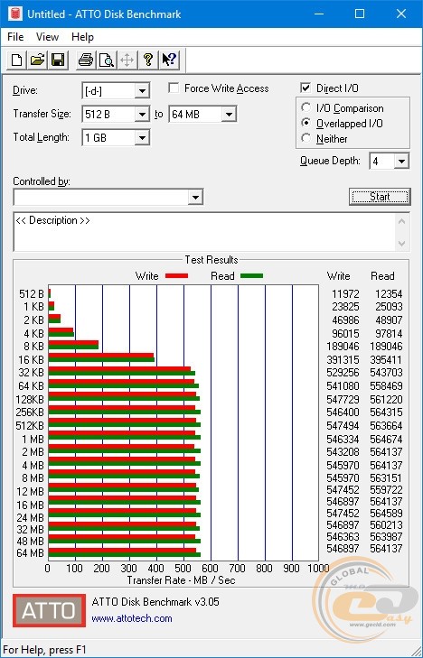The width and height of the screenshot is (423, 658).
Task: Select the Overlapped I/O option
Action: tap(306, 124)
